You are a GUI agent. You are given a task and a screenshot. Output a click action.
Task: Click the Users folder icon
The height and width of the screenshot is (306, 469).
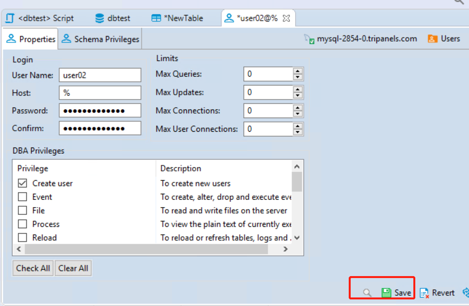coord(432,39)
